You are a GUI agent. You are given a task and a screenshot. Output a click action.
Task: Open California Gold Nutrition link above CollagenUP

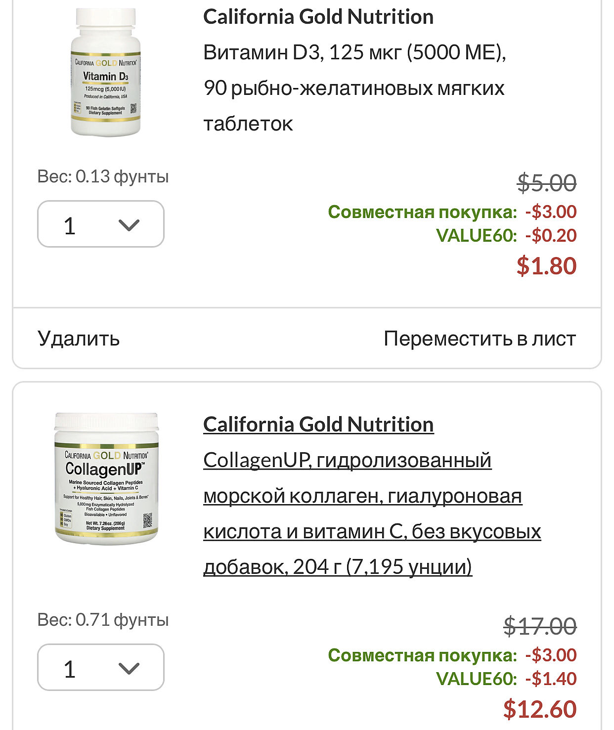(318, 425)
